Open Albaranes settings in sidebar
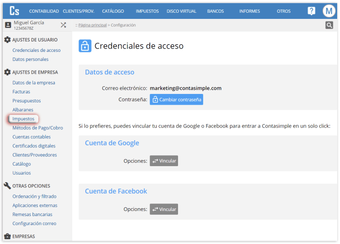Image resolution: width=340 pixels, height=244 pixels. click(x=23, y=110)
